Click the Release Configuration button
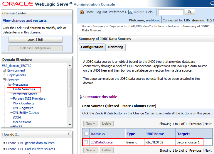214x154 pixels. pyautogui.click(x=36, y=48)
